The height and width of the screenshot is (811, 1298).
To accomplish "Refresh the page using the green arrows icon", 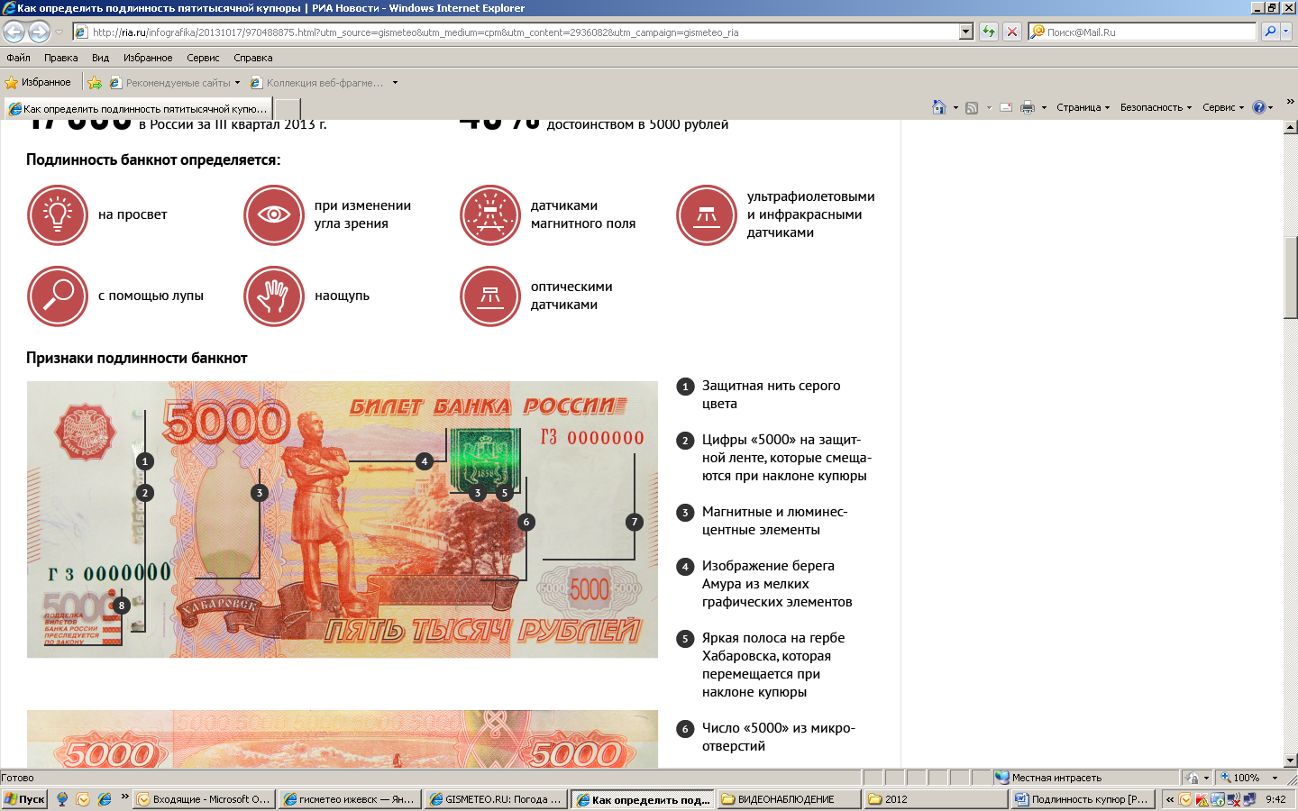I will point(989,32).
